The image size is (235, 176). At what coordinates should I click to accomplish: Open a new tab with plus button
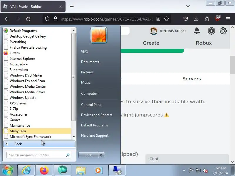72,6
